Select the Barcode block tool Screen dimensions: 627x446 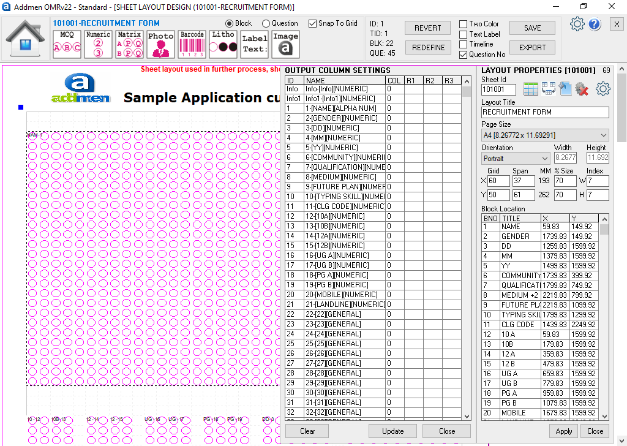(x=192, y=44)
